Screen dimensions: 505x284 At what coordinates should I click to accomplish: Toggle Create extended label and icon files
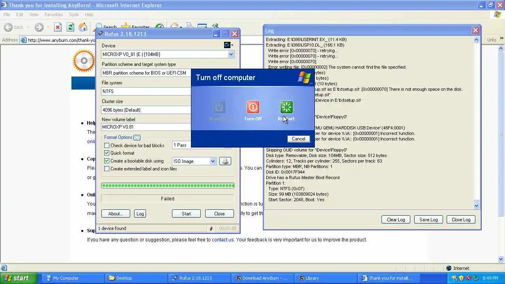(x=107, y=169)
